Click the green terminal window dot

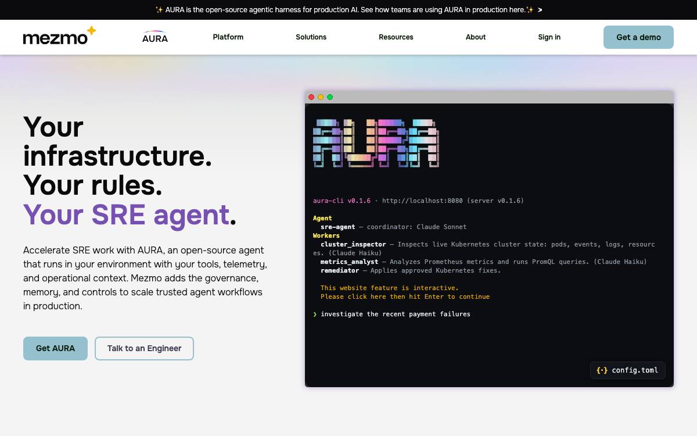click(330, 97)
